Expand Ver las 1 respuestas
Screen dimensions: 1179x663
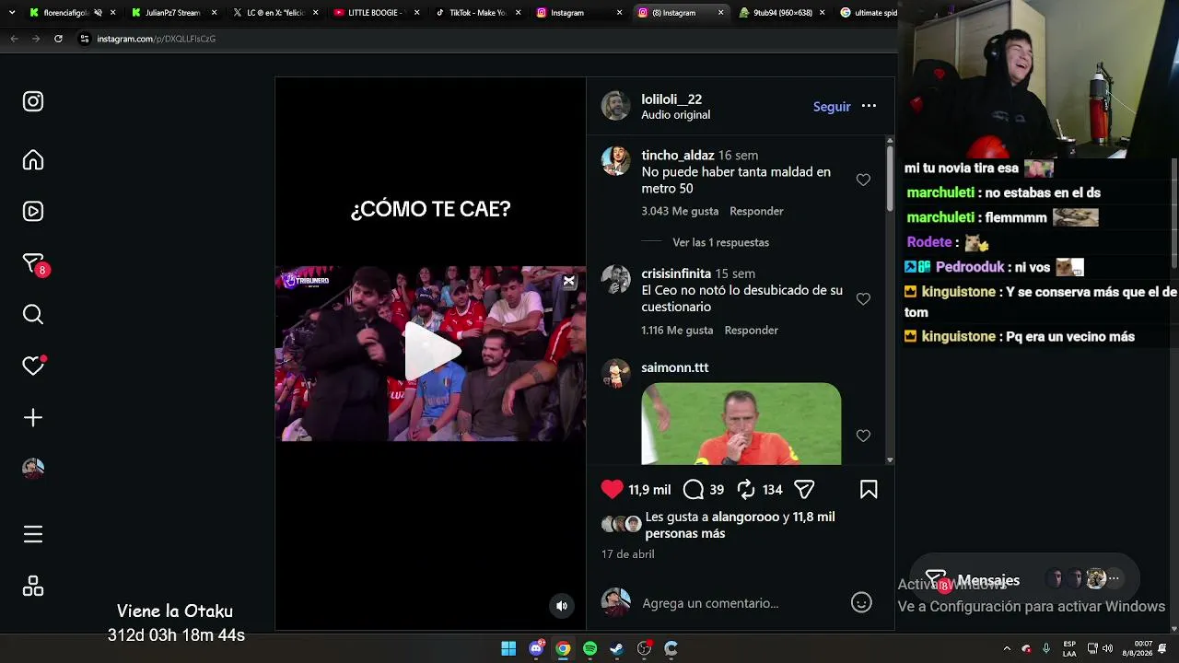[720, 242]
